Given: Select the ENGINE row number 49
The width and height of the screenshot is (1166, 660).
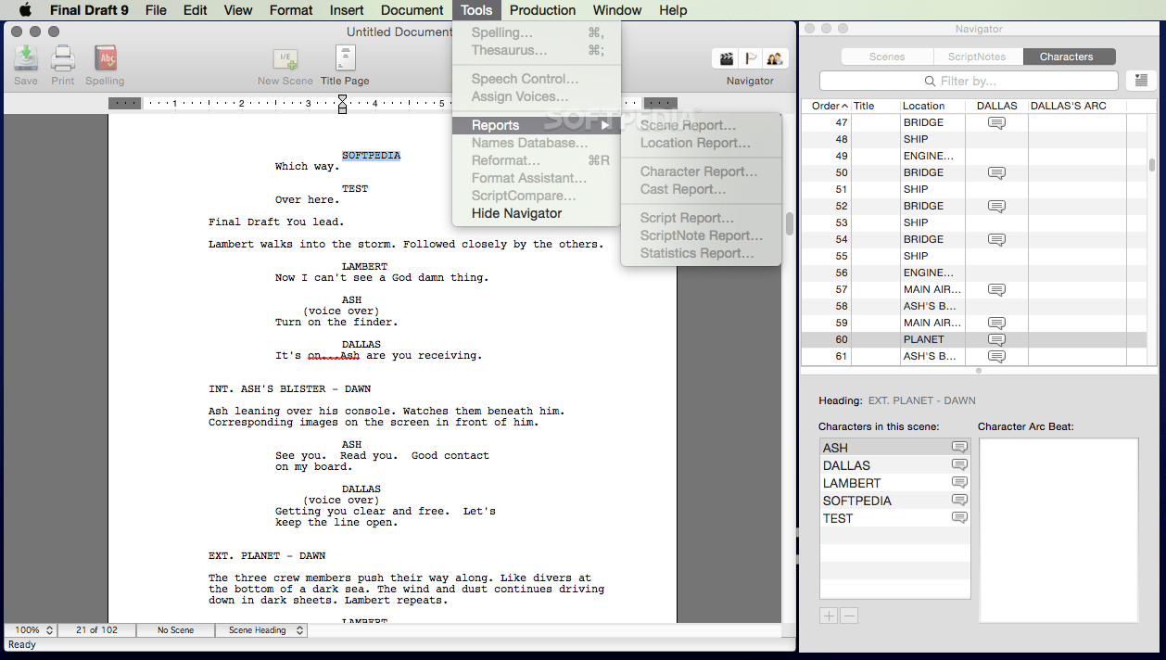Looking at the screenshot, I should click(x=976, y=156).
